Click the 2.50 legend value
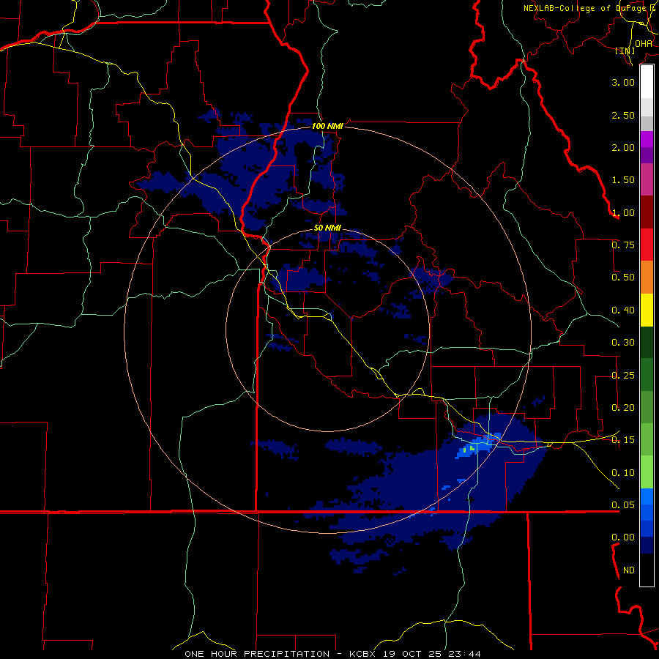This screenshot has width=659, height=659. pos(623,115)
